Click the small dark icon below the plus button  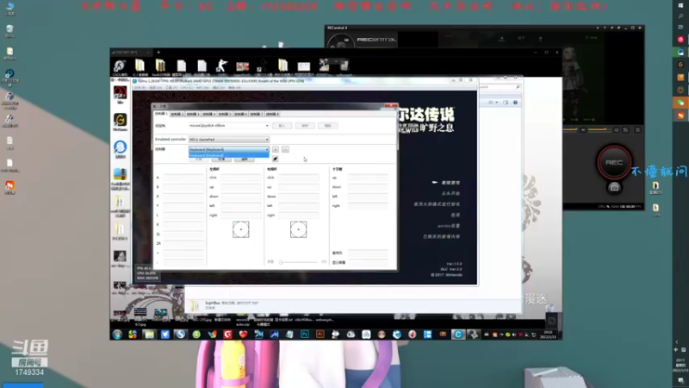pyautogui.click(x=275, y=159)
